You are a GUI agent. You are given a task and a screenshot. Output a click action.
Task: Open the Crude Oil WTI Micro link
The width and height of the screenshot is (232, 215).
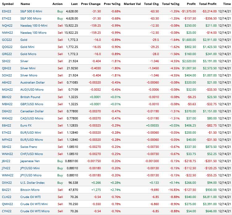(x=35, y=211)
